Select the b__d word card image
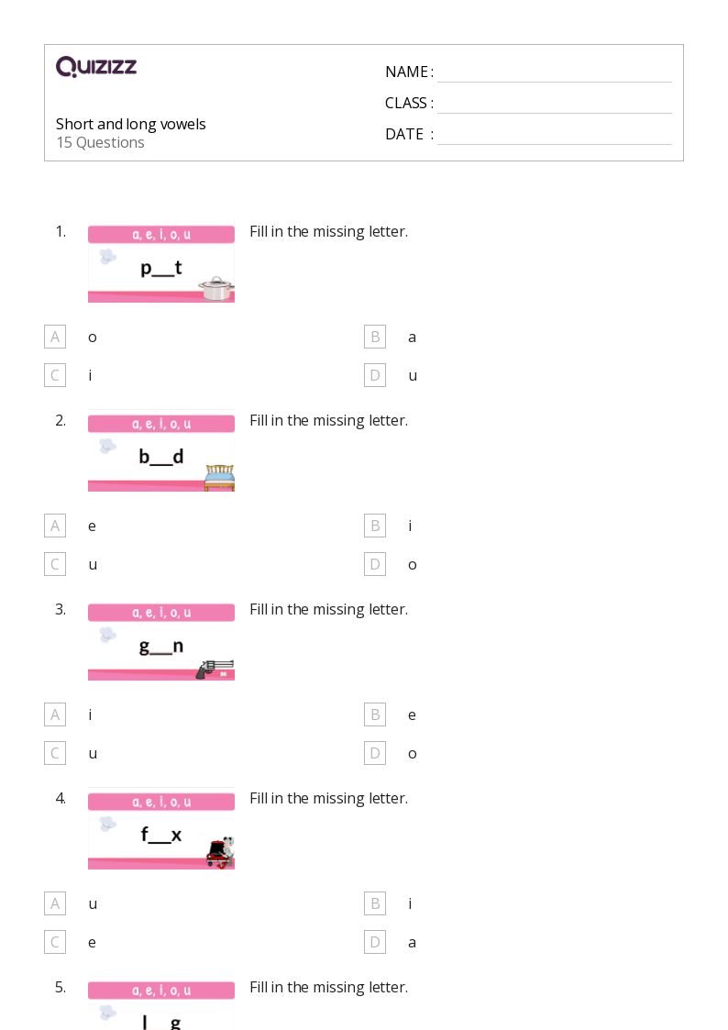The height and width of the screenshot is (1030, 728). pyautogui.click(x=161, y=452)
